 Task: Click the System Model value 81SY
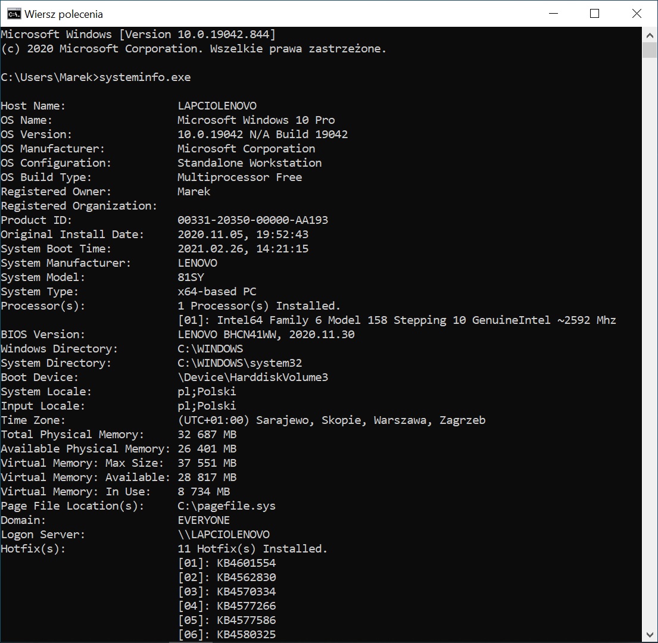click(191, 277)
